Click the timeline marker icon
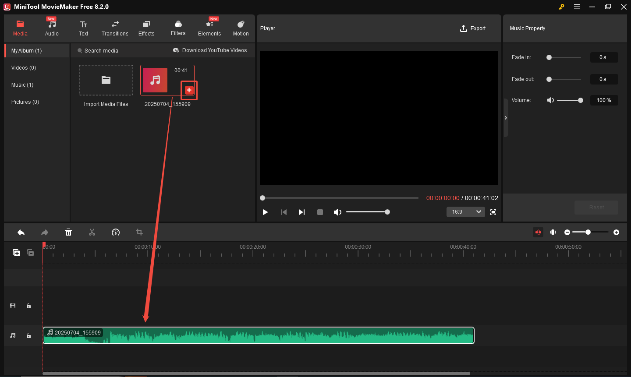This screenshot has height=377, width=631. [553, 232]
